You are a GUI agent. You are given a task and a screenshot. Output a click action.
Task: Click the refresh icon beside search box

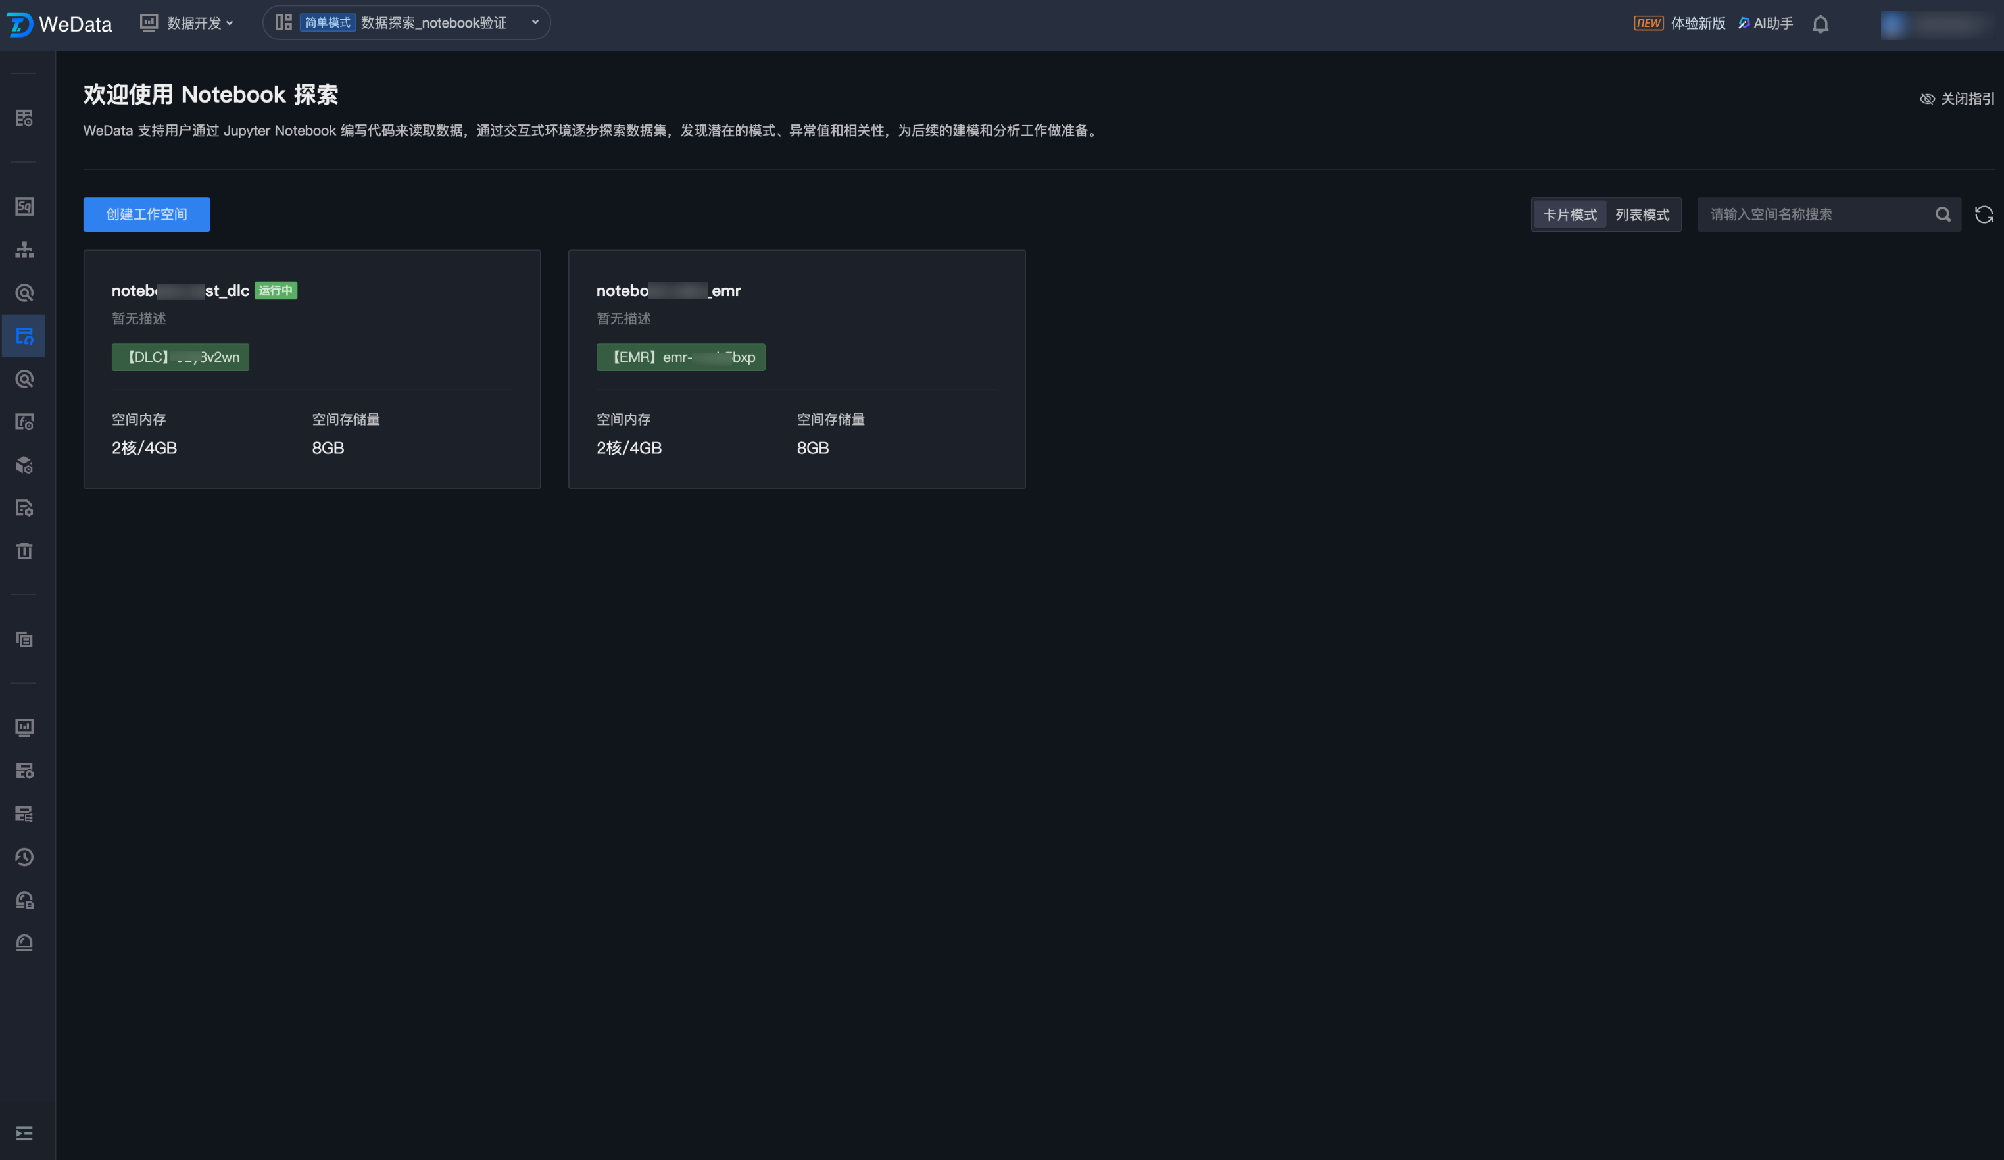click(1984, 214)
